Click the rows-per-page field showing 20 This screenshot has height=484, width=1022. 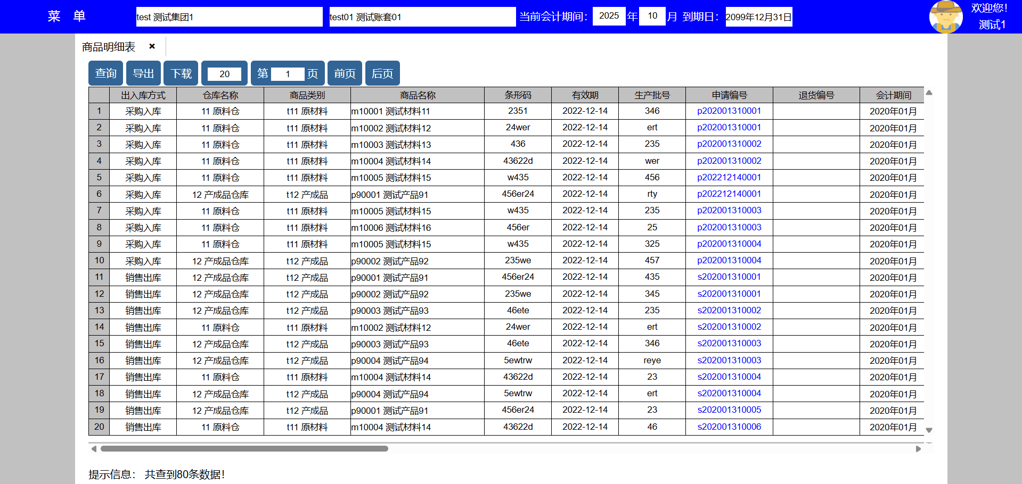tap(224, 74)
